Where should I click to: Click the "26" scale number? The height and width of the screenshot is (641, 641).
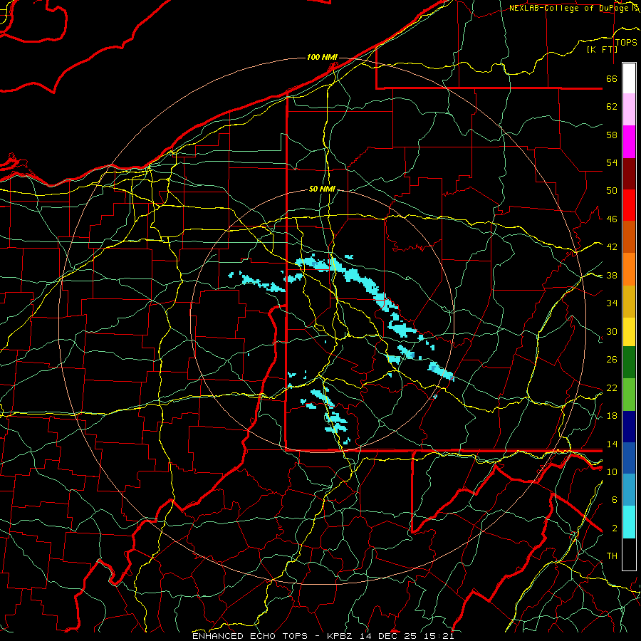[x=612, y=360]
